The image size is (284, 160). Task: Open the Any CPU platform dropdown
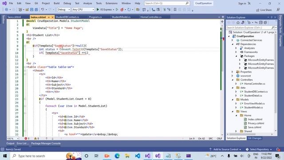(83, 10)
